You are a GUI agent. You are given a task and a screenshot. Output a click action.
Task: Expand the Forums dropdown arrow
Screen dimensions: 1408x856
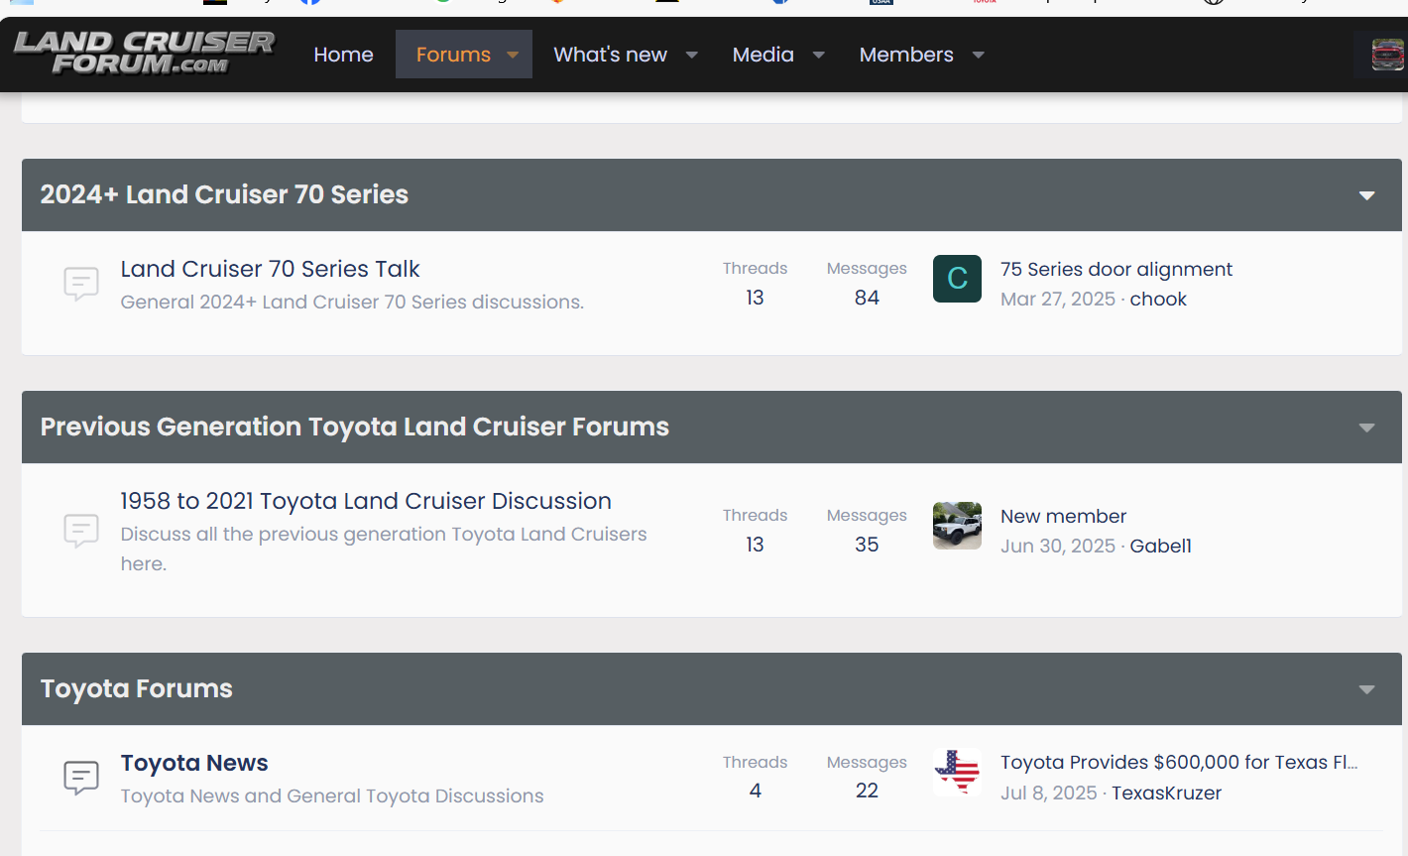[513, 55]
